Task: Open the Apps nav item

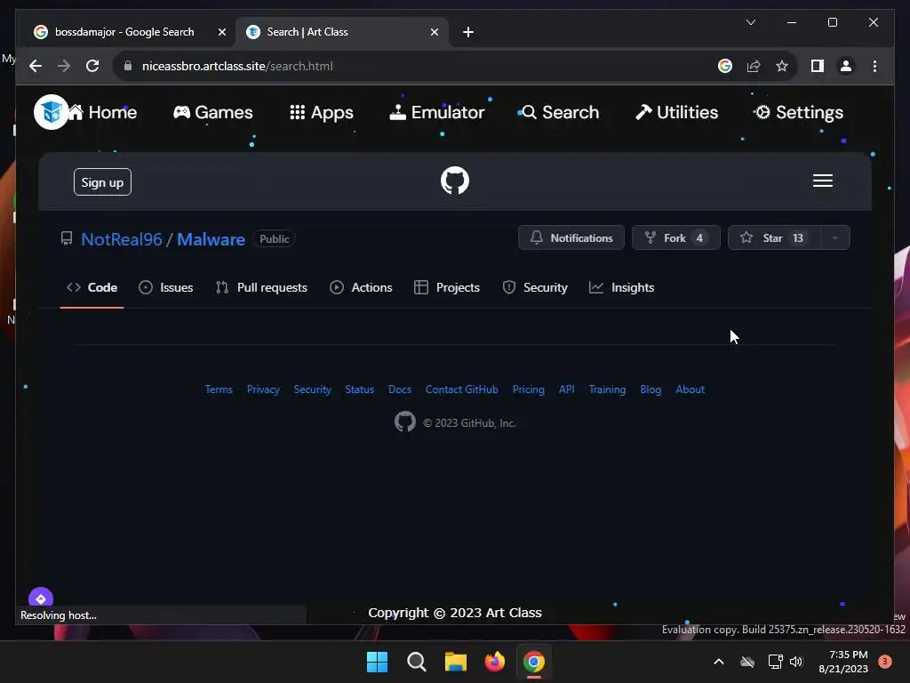Action: tap(322, 112)
